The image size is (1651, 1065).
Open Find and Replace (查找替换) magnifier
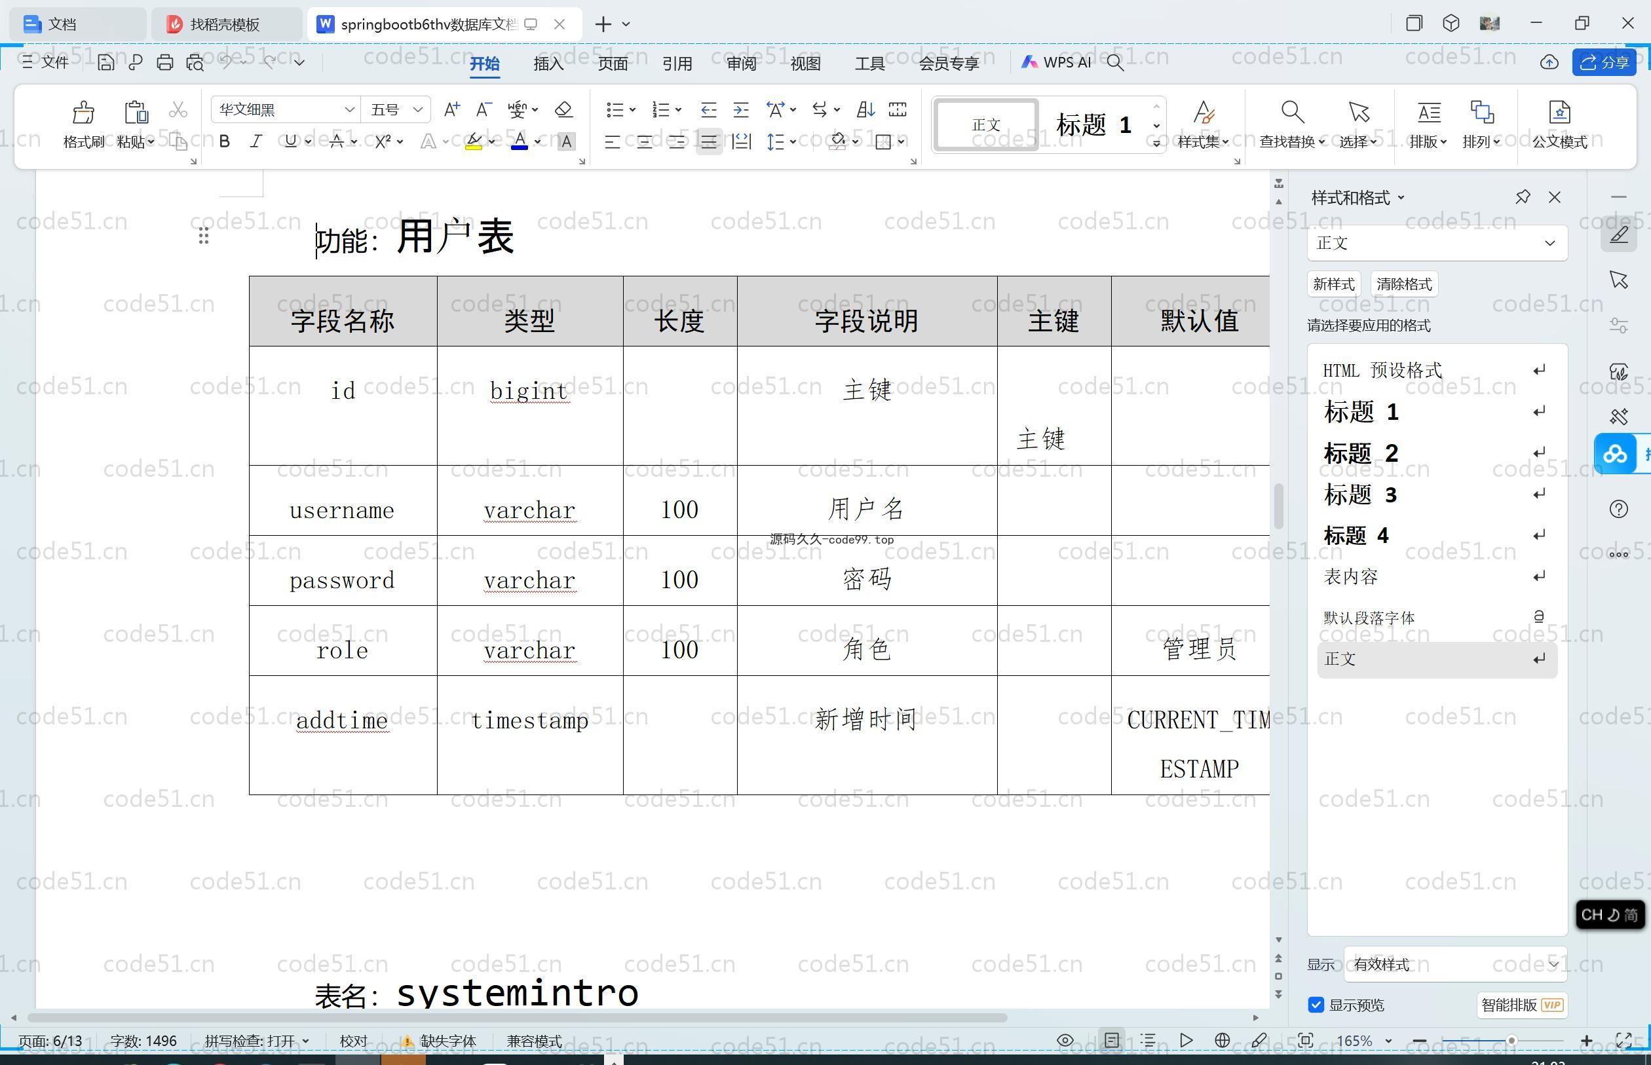point(1292,112)
